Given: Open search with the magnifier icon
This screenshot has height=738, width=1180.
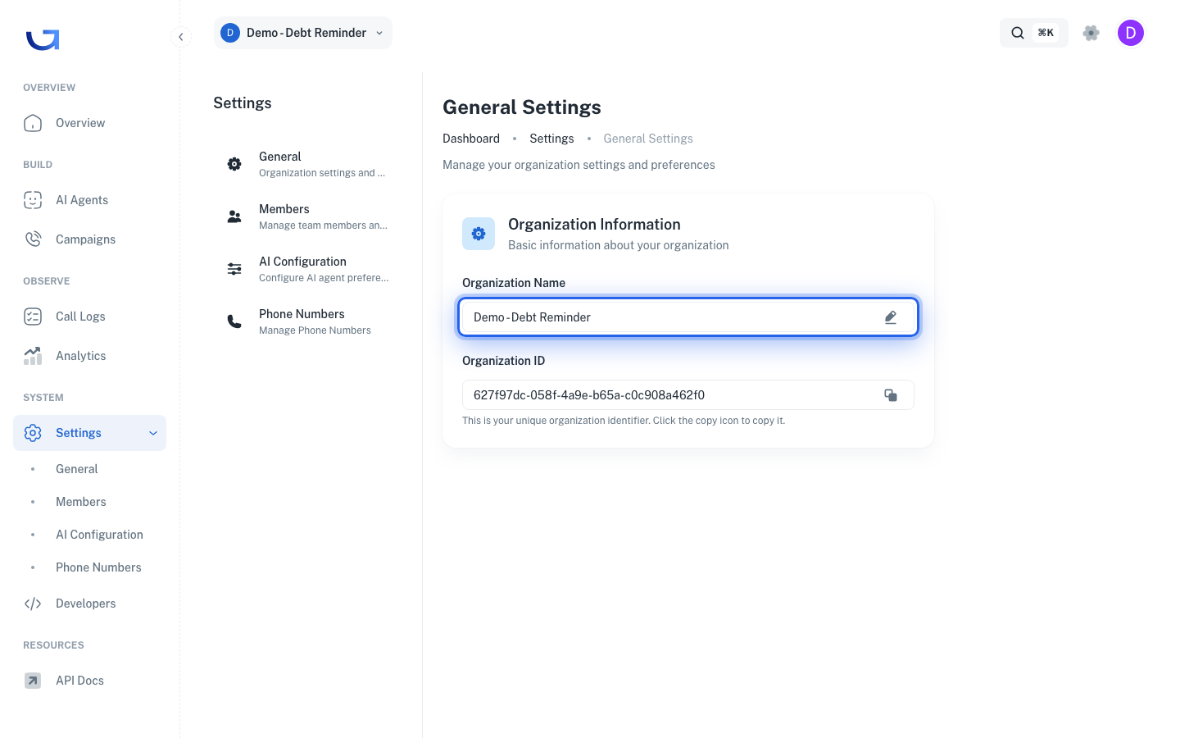Looking at the screenshot, I should [x=1018, y=33].
